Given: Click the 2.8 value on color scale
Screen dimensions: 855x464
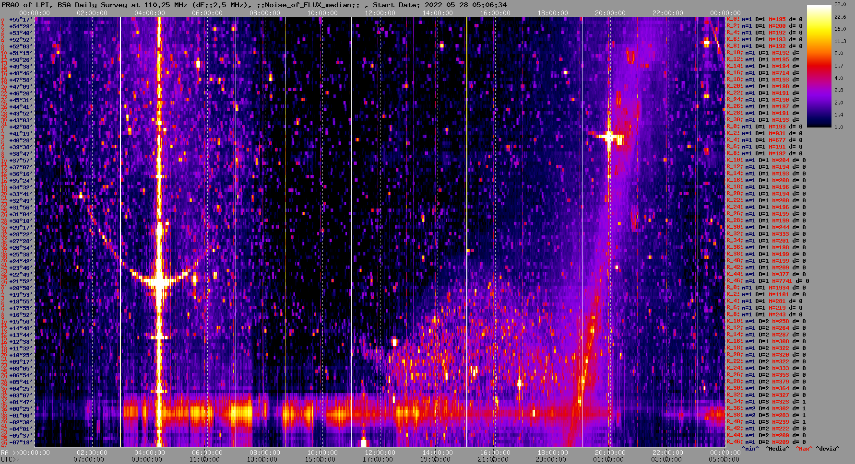Looking at the screenshot, I should pos(839,90).
